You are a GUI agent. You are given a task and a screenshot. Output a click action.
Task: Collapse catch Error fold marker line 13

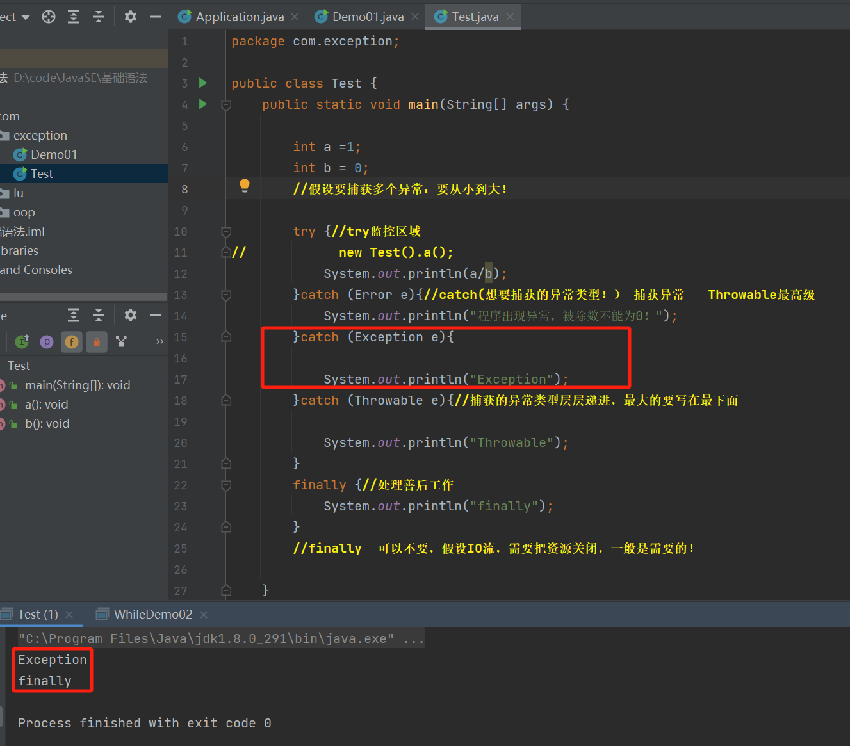226,295
